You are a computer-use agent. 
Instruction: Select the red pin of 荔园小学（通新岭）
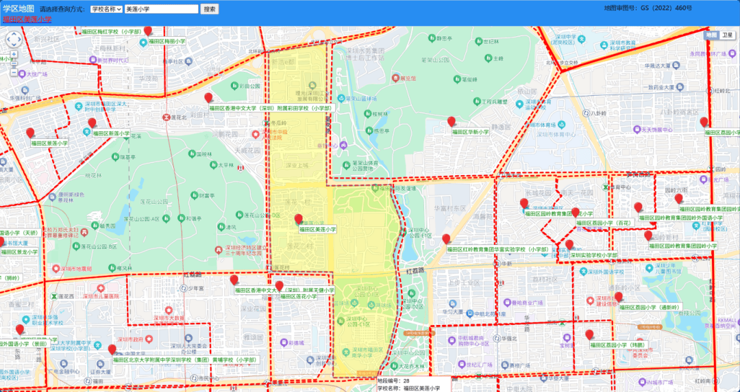pyautogui.click(x=618, y=298)
